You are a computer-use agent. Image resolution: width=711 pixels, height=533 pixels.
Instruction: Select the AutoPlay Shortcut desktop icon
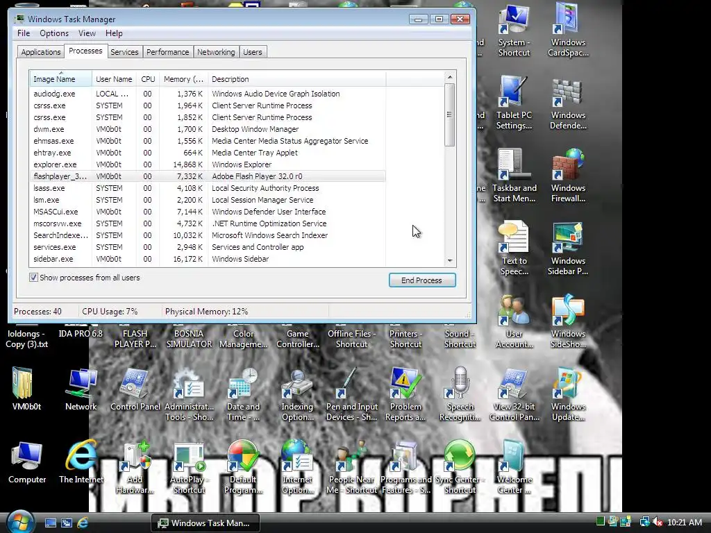(x=189, y=467)
